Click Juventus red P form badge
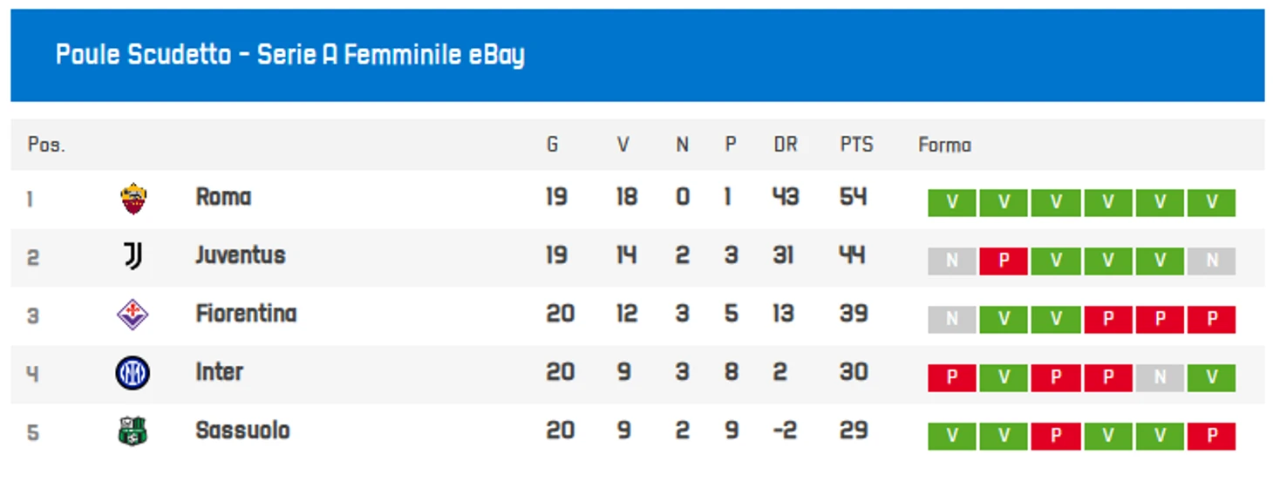The height and width of the screenshot is (481, 1273). coord(1004,261)
